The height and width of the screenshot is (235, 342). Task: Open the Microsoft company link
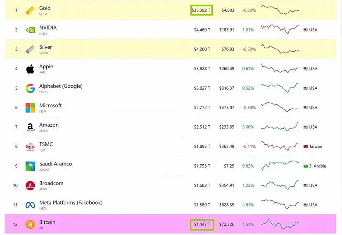[50, 106]
